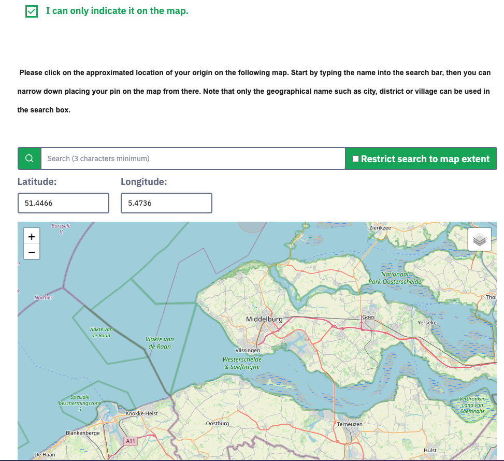Click the Blankenberge label on map

pyautogui.click(x=82, y=432)
